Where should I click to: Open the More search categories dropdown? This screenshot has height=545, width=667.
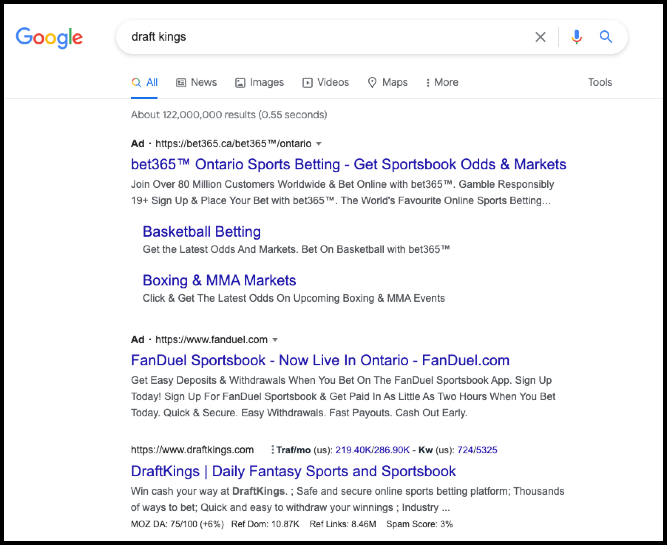[x=442, y=82]
